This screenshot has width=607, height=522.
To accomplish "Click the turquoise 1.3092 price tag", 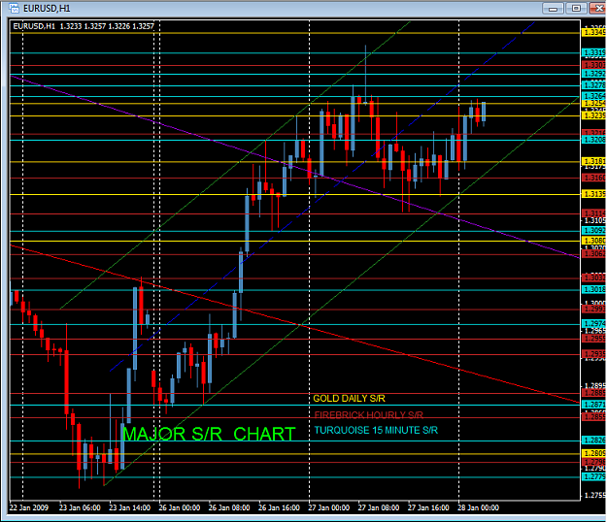I will pos(593,231).
